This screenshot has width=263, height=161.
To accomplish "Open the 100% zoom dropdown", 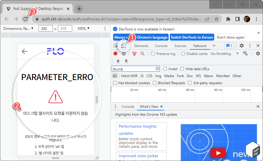I will click(83, 29).
